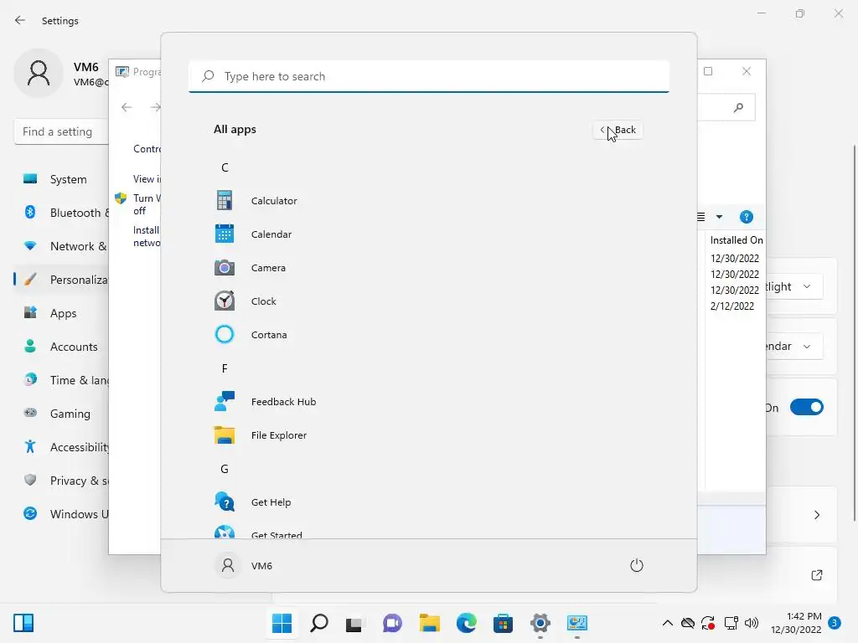Open Accounts in Settings sidebar
The height and width of the screenshot is (643, 858).
click(x=61, y=347)
